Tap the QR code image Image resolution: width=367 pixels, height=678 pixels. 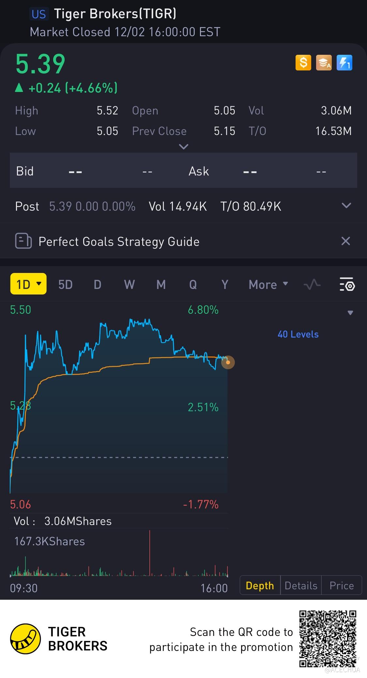pyautogui.click(x=328, y=639)
